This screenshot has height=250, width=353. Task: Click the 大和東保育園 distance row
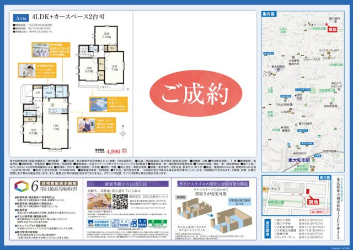[299, 227]
